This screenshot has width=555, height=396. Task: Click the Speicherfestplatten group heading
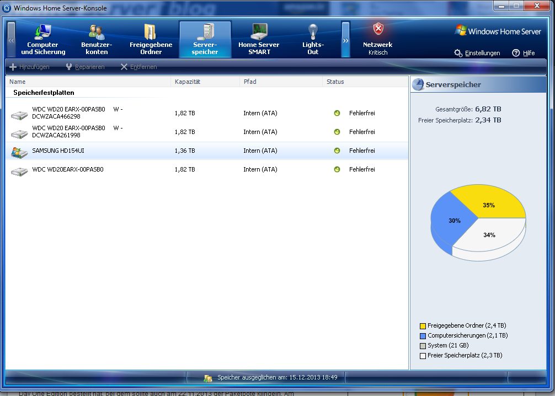click(x=44, y=93)
